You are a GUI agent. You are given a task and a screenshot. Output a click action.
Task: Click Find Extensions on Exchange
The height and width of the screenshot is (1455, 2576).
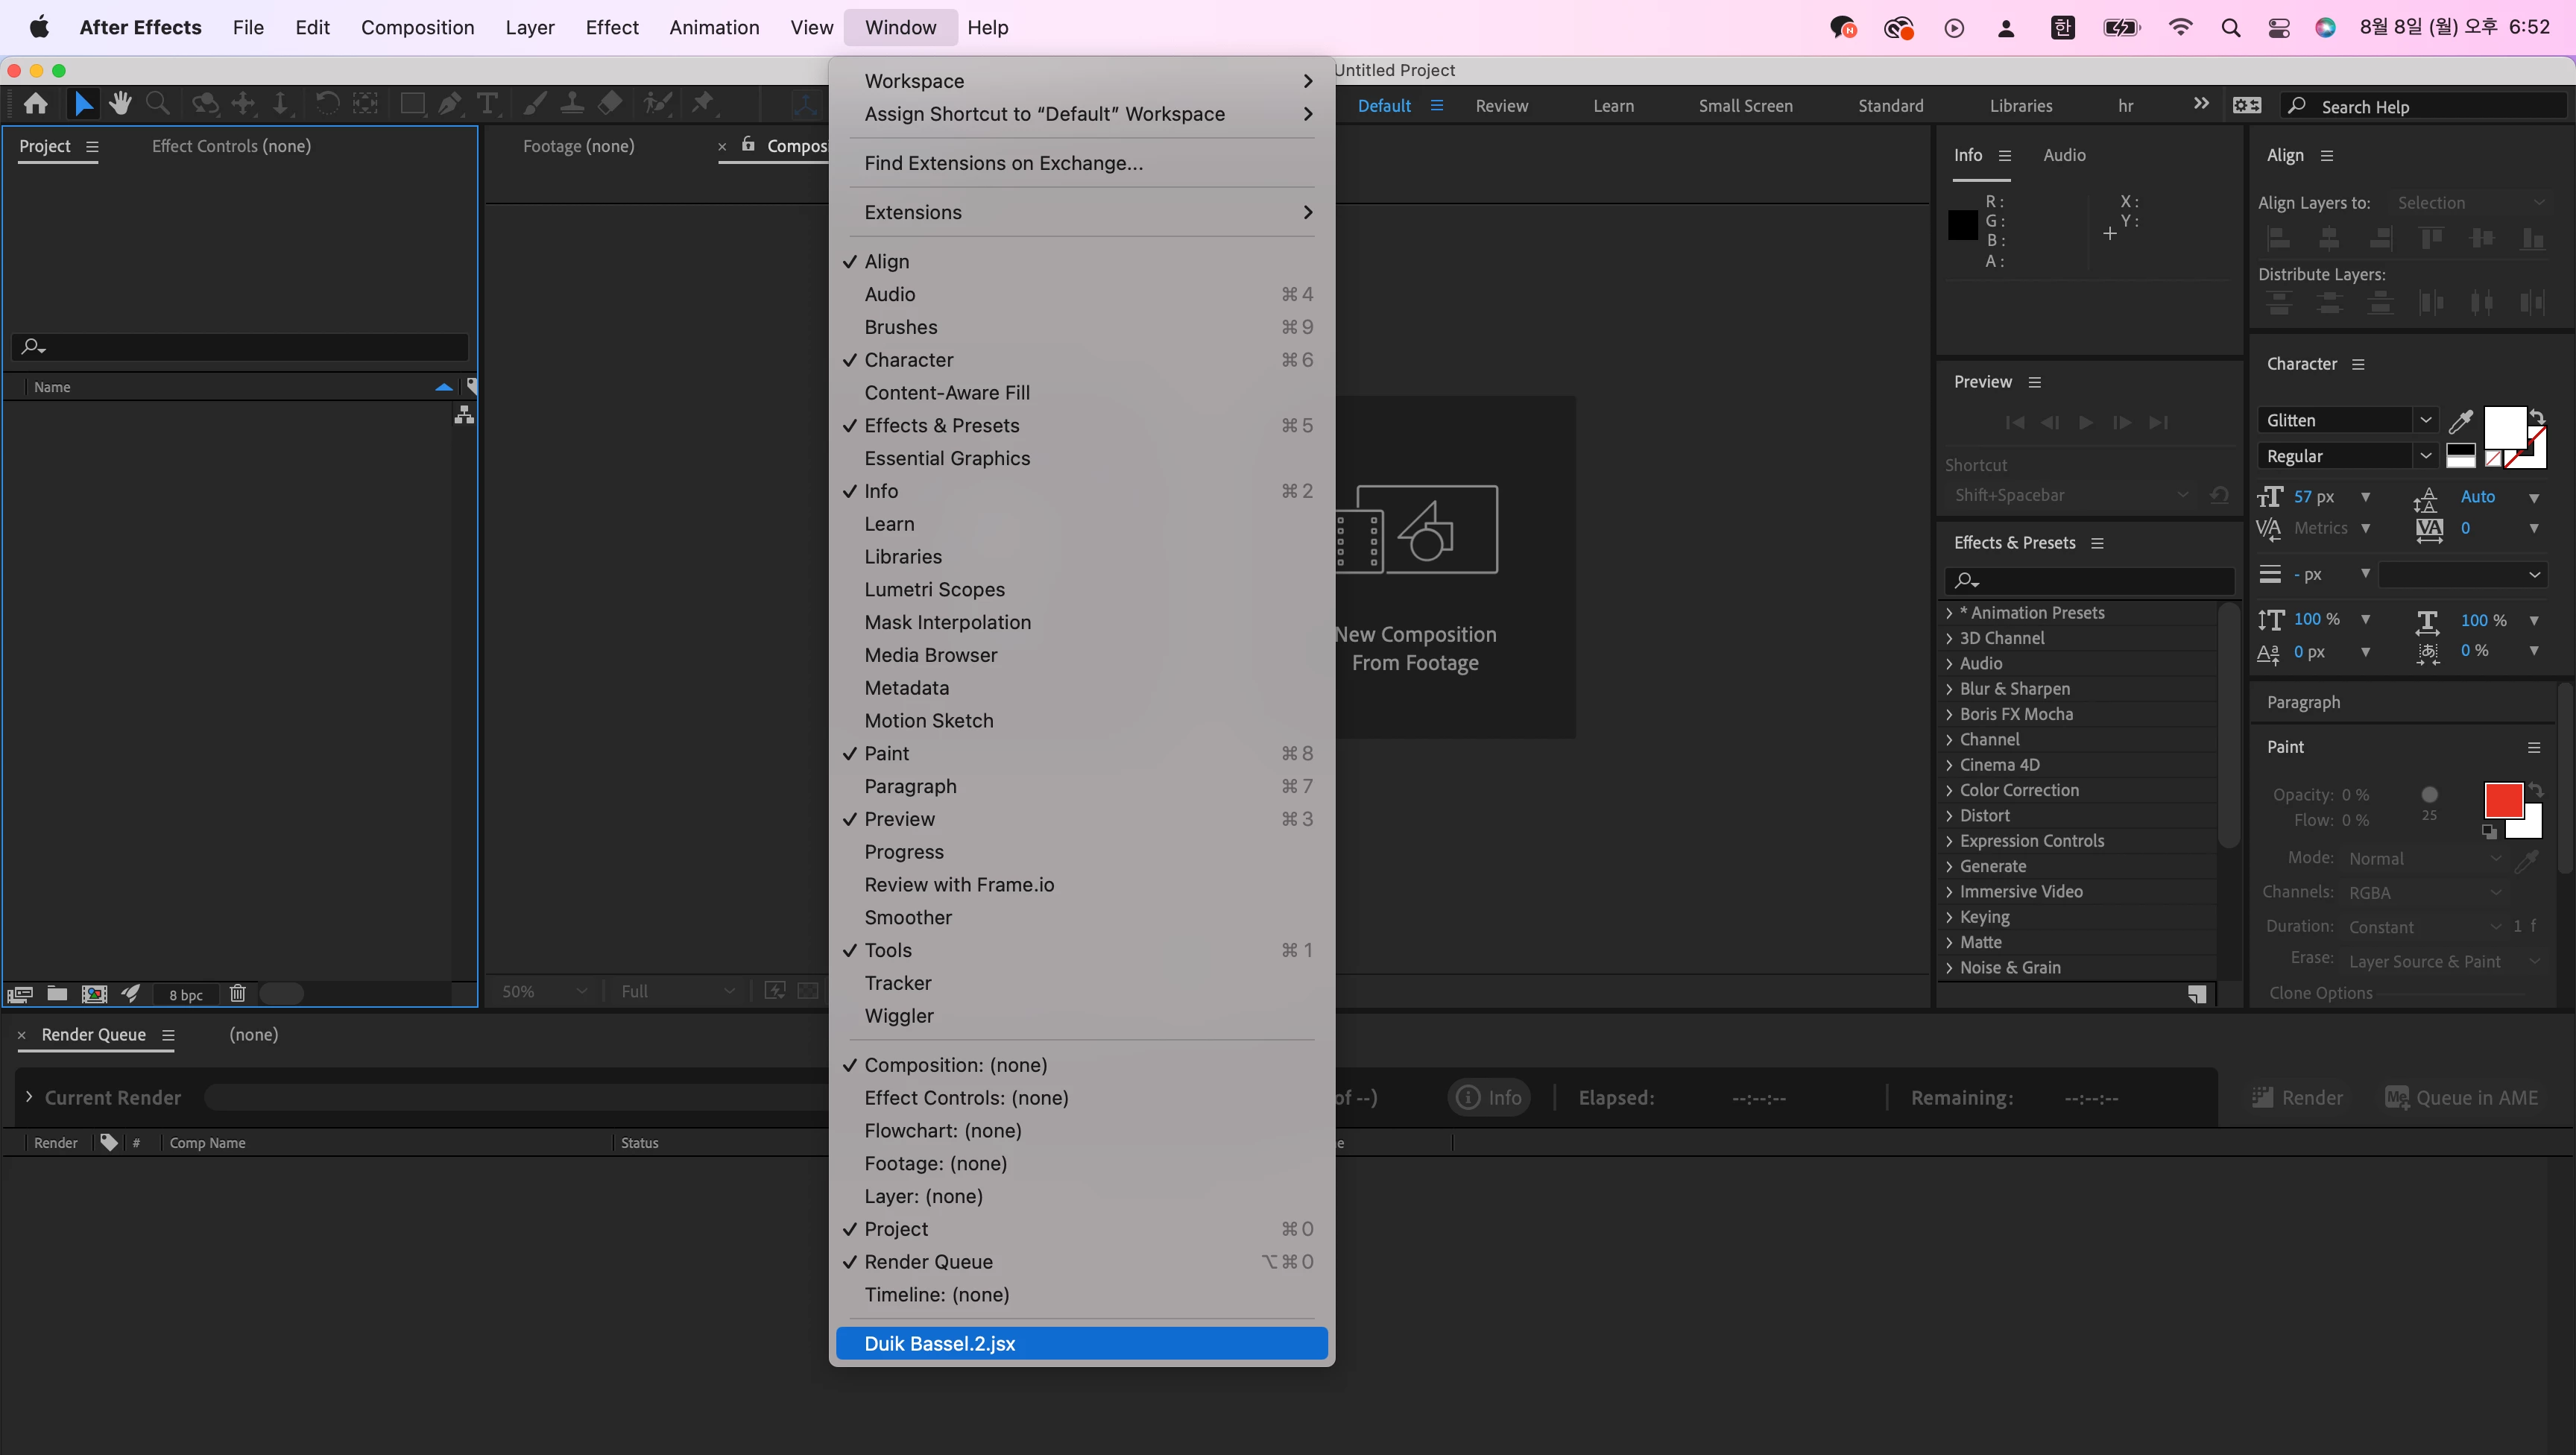(x=1004, y=163)
